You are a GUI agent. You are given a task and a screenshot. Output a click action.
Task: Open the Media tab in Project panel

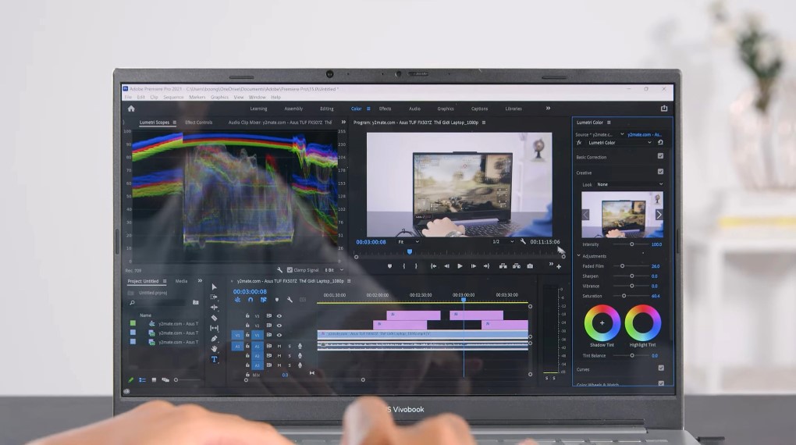181,281
